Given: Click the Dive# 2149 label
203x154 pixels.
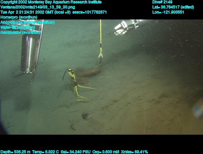Looking at the screenshot, I should [x=162, y=2].
